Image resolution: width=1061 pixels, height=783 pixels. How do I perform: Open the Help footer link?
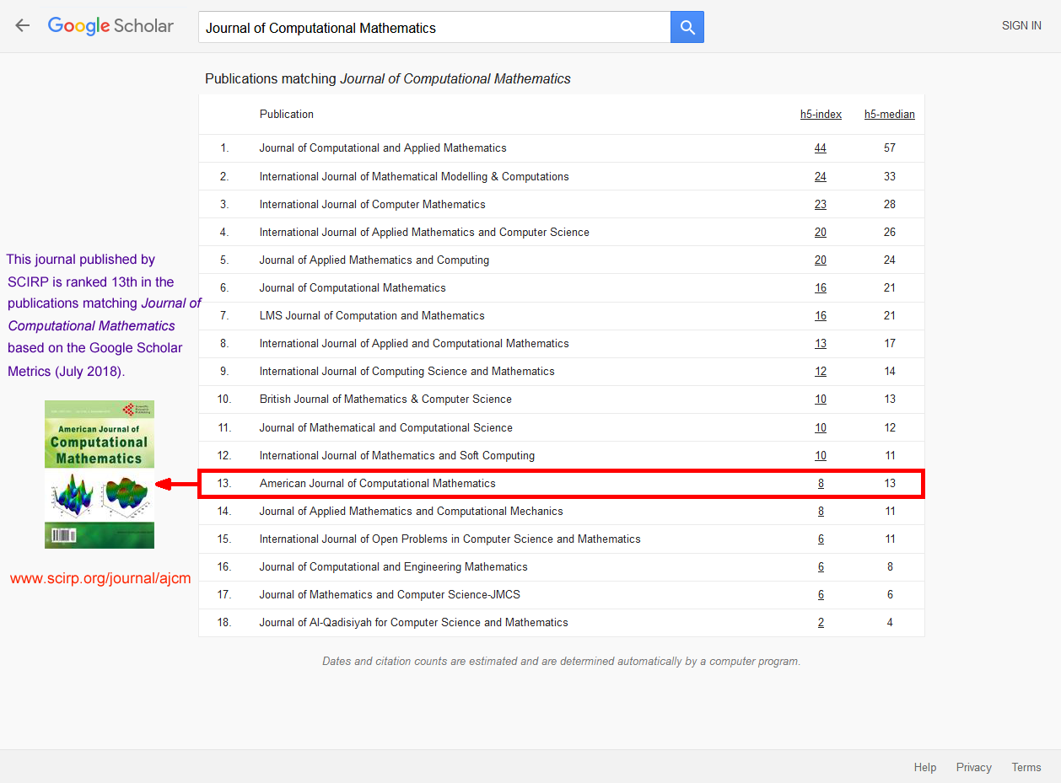(x=924, y=767)
